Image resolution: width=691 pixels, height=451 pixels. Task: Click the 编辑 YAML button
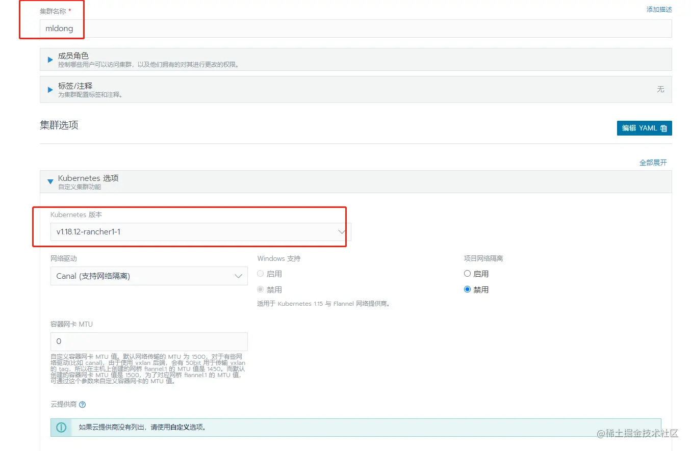coord(644,128)
